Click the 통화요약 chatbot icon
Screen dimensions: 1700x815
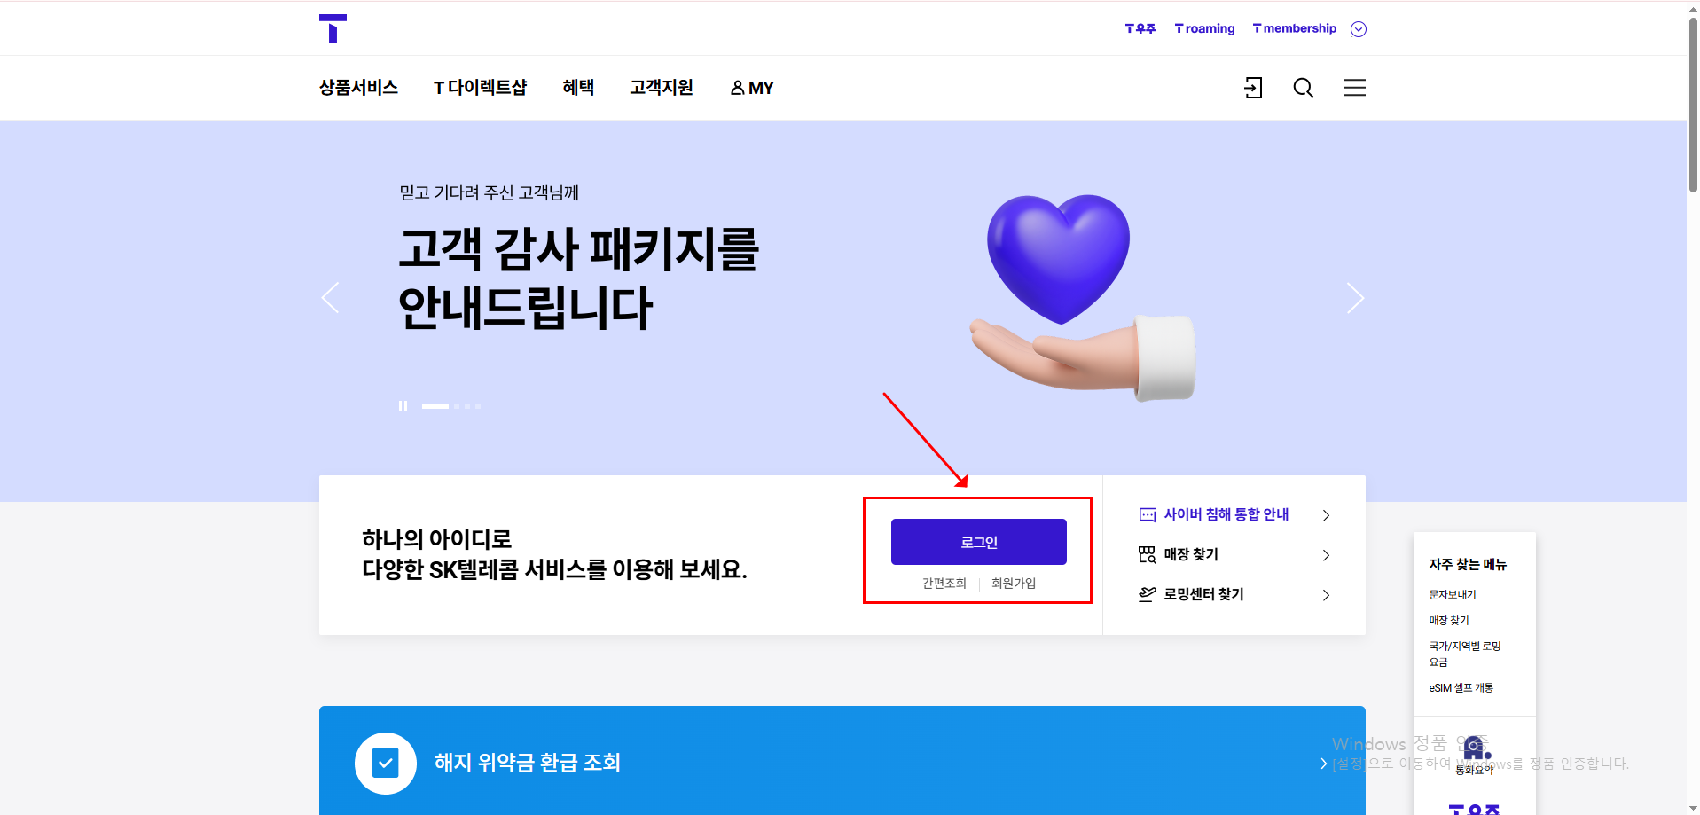pos(1475,748)
